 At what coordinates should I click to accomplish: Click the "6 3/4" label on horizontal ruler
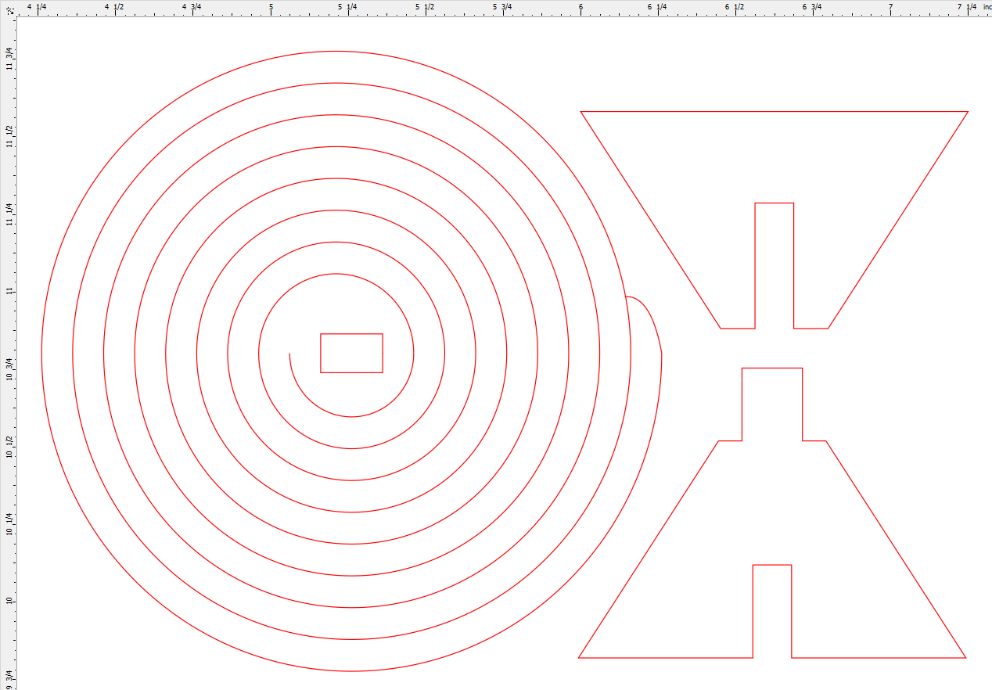pos(812,6)
